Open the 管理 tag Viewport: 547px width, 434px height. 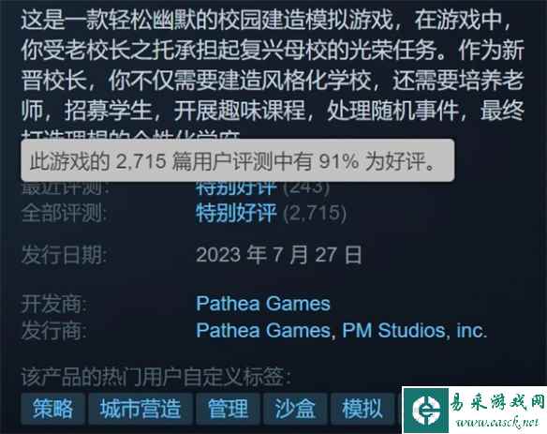pos(228,409)
